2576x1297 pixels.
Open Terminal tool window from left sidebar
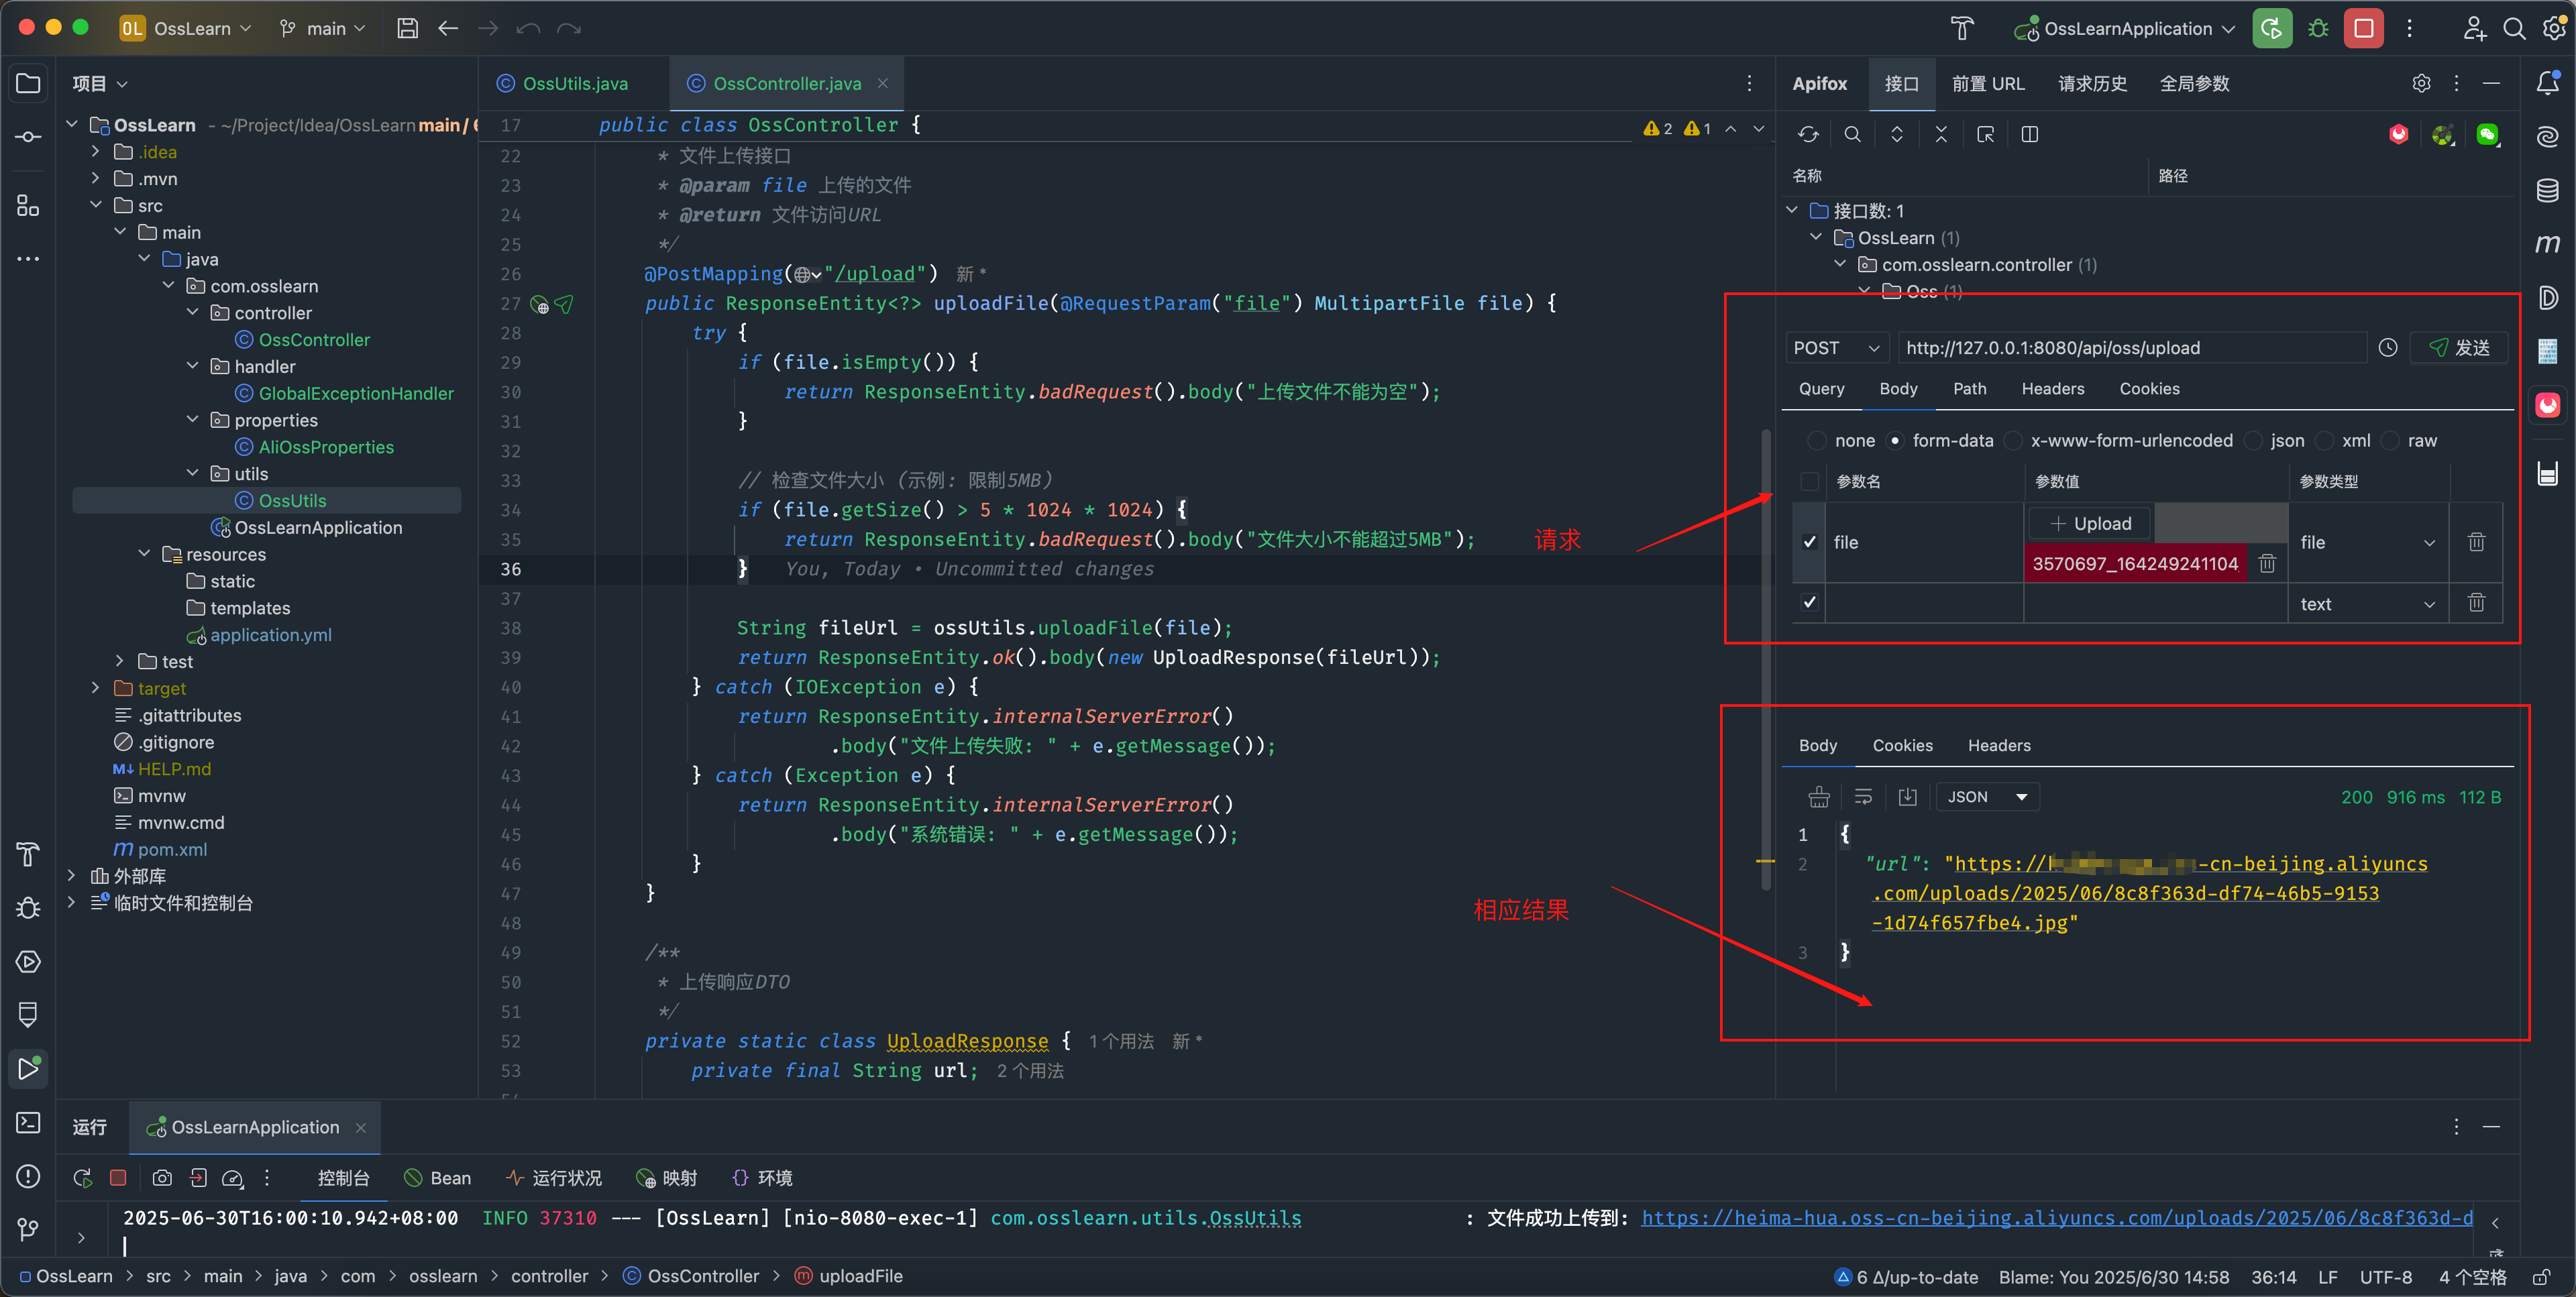[x=28, y=1123]
